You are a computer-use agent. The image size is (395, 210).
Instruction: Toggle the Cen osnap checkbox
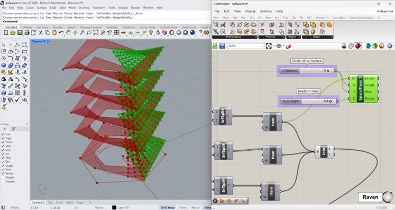point(3,150)
